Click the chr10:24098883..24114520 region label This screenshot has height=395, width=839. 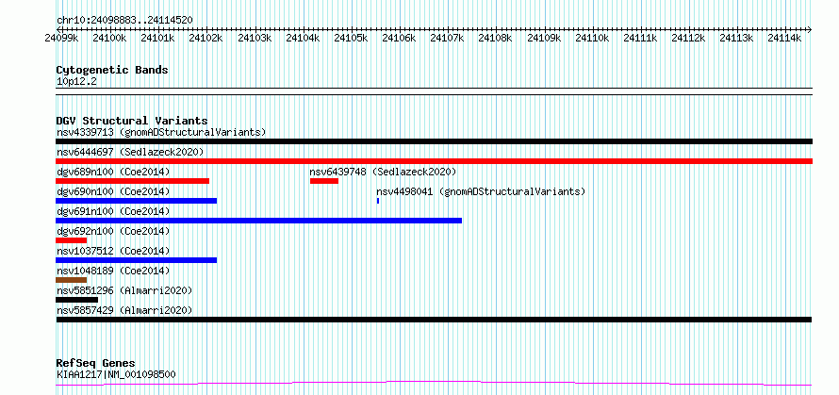[x=124, y=21]
